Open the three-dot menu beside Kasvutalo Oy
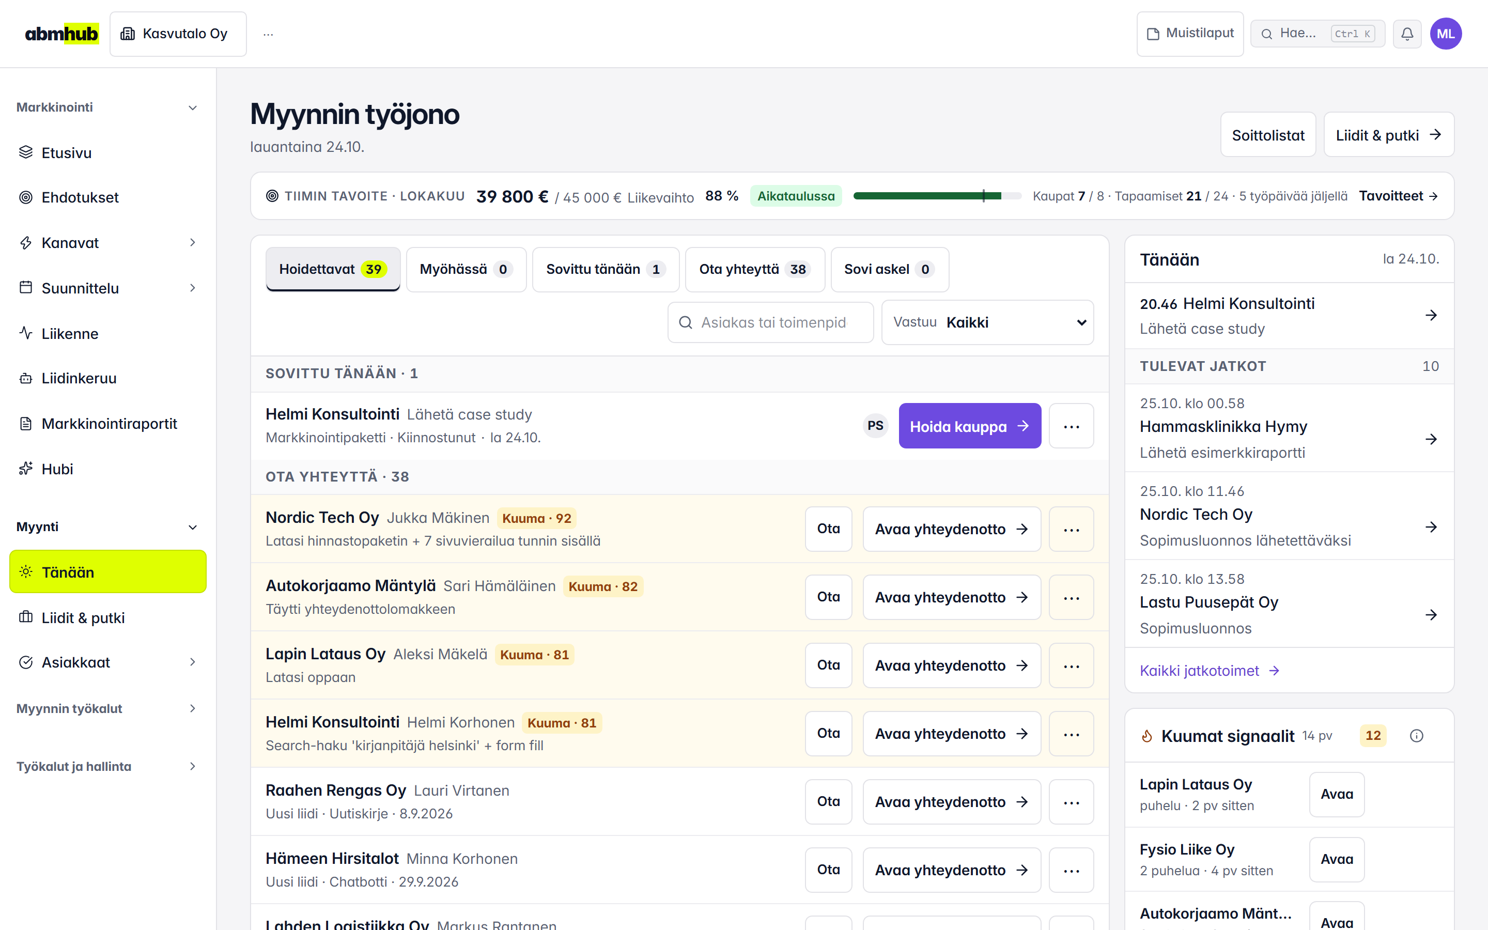The height and width of the screenshot is (930, 1488). click(x=268, y=34)
